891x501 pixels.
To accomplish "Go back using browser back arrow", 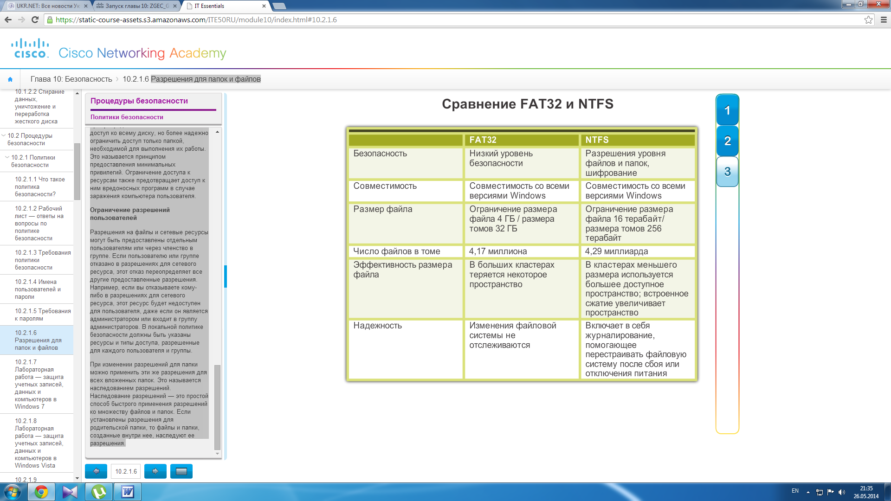I will coord(8,19).
